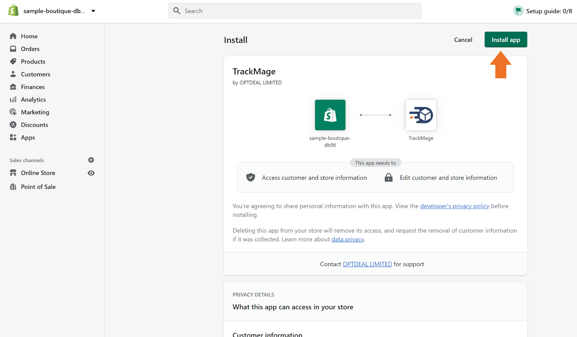Click the store name sample-boutique-db...

pyautogui.click(x=54, y=11)
